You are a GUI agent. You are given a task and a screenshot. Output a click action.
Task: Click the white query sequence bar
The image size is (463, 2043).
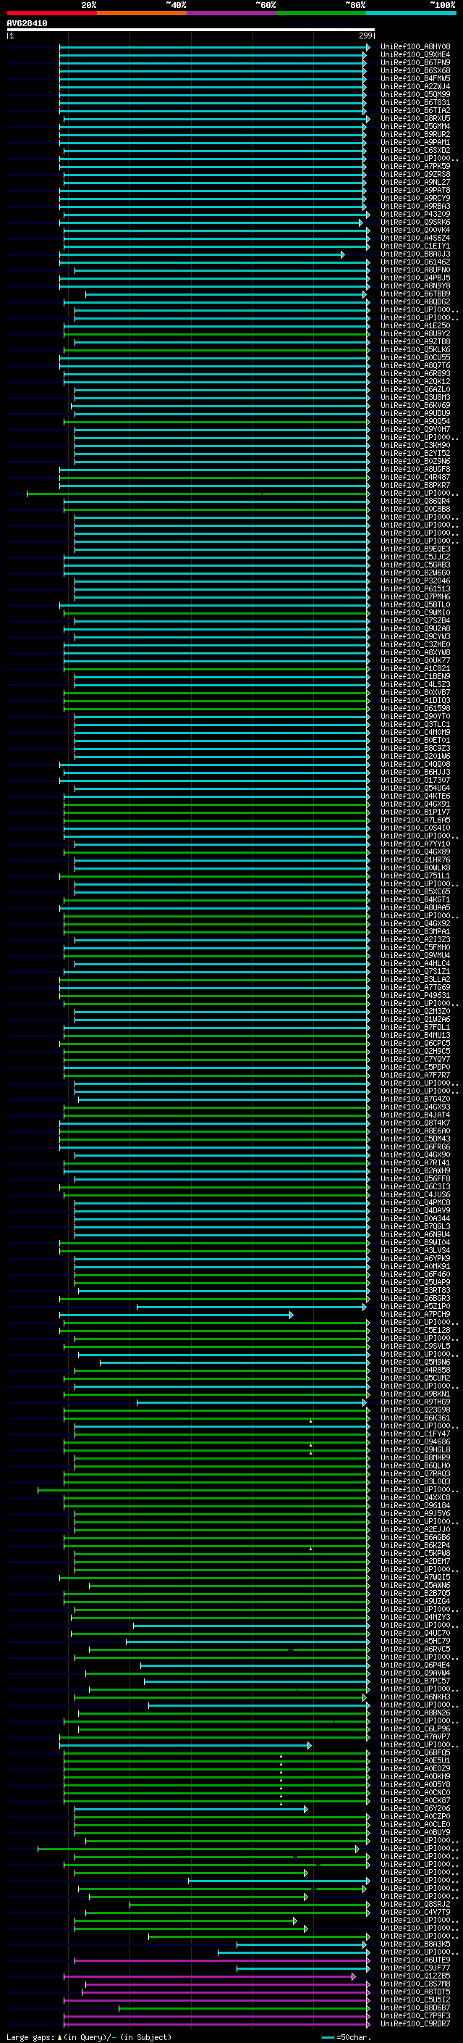click(x=191, y=30)
